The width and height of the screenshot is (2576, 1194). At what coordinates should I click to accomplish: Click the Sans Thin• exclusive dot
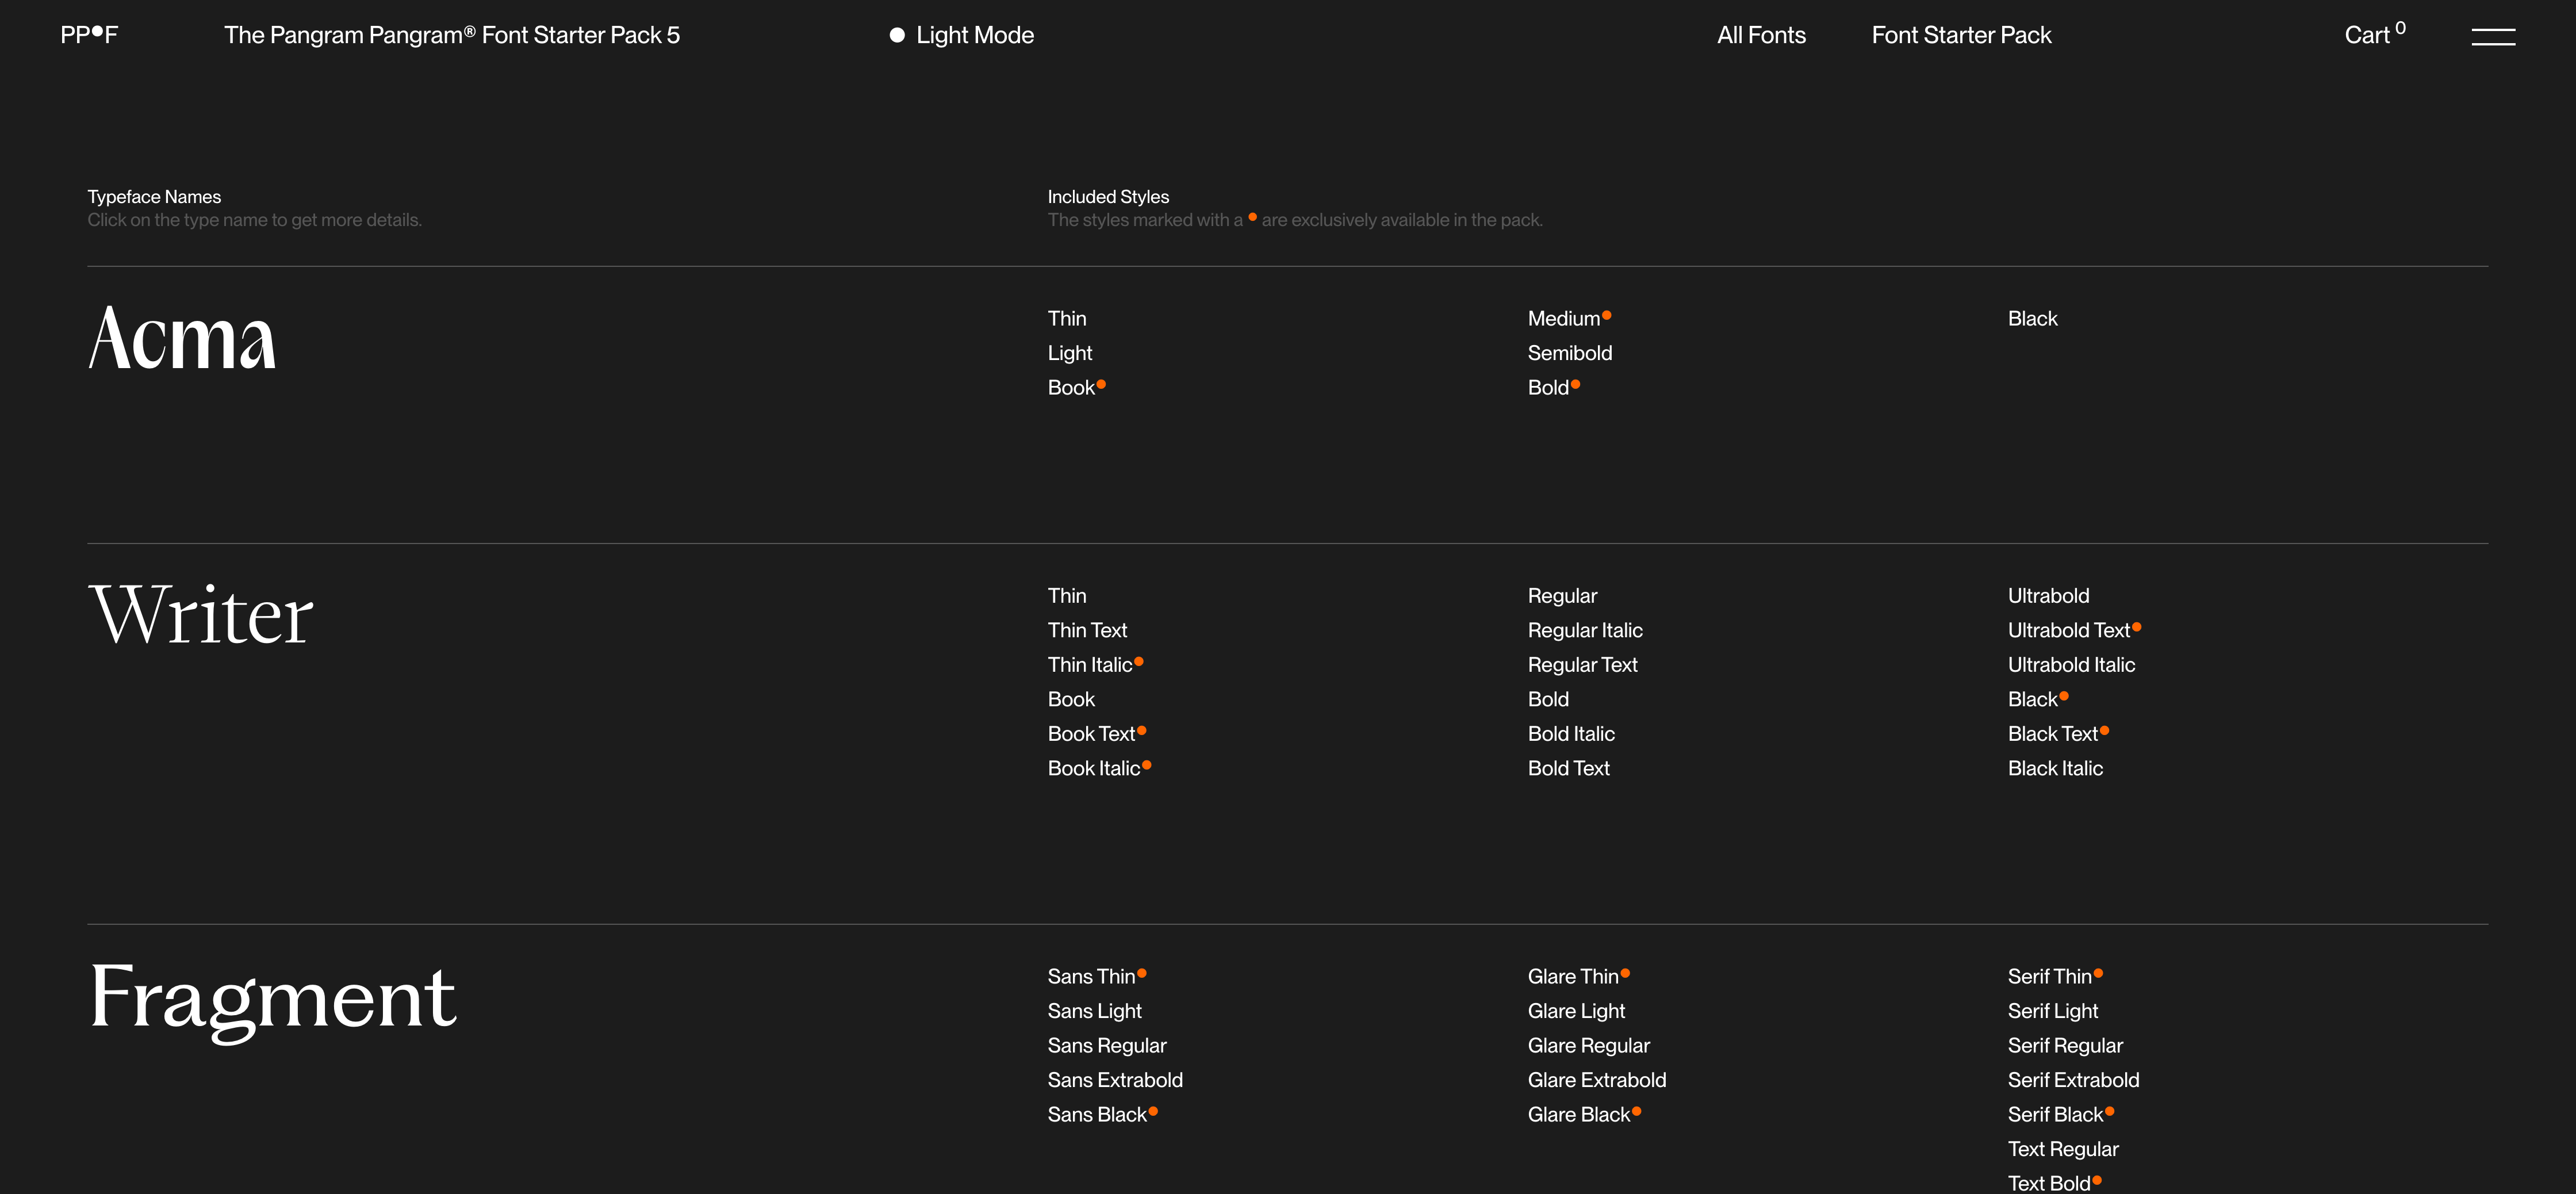(x=1144, y=974)
